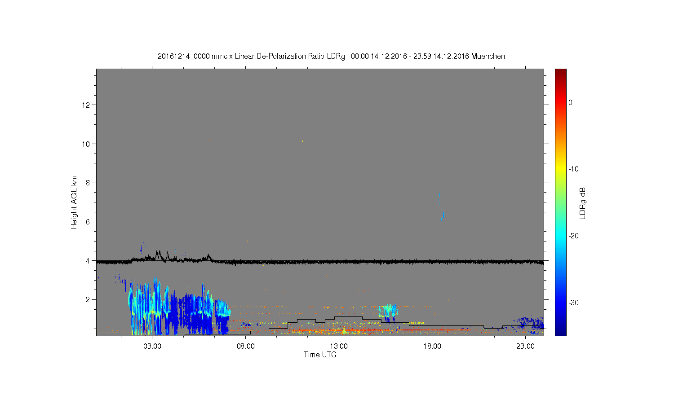Click the colorbar value label -10
Image resolution: width=674 pixels, height=404 pixels.
point(573,169)
